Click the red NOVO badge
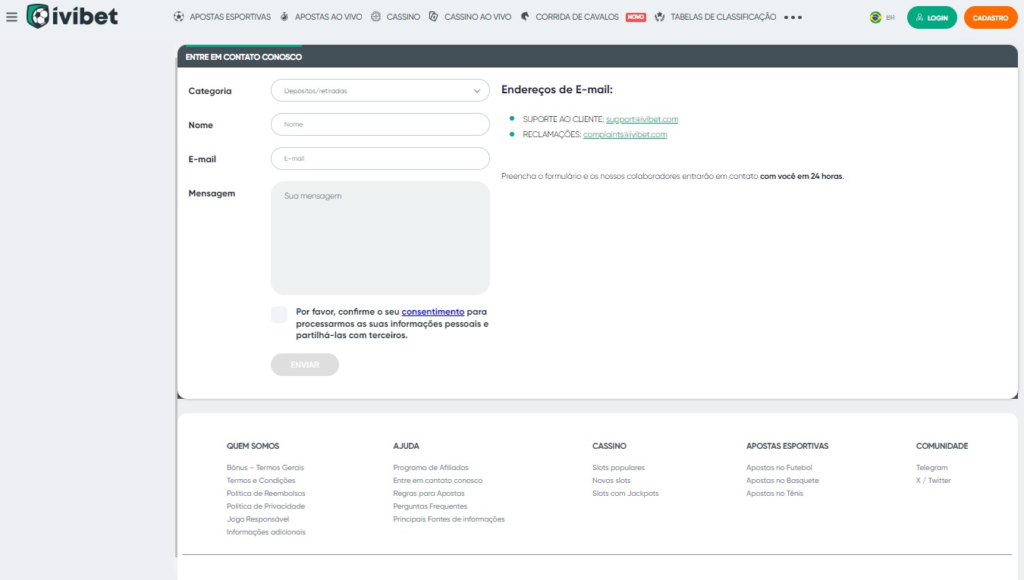This screenshot has width=1024, height=580. pos(636,17)
